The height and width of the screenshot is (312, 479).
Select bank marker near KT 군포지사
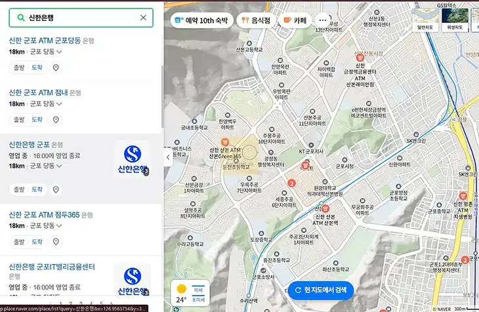tap(305, 165)
